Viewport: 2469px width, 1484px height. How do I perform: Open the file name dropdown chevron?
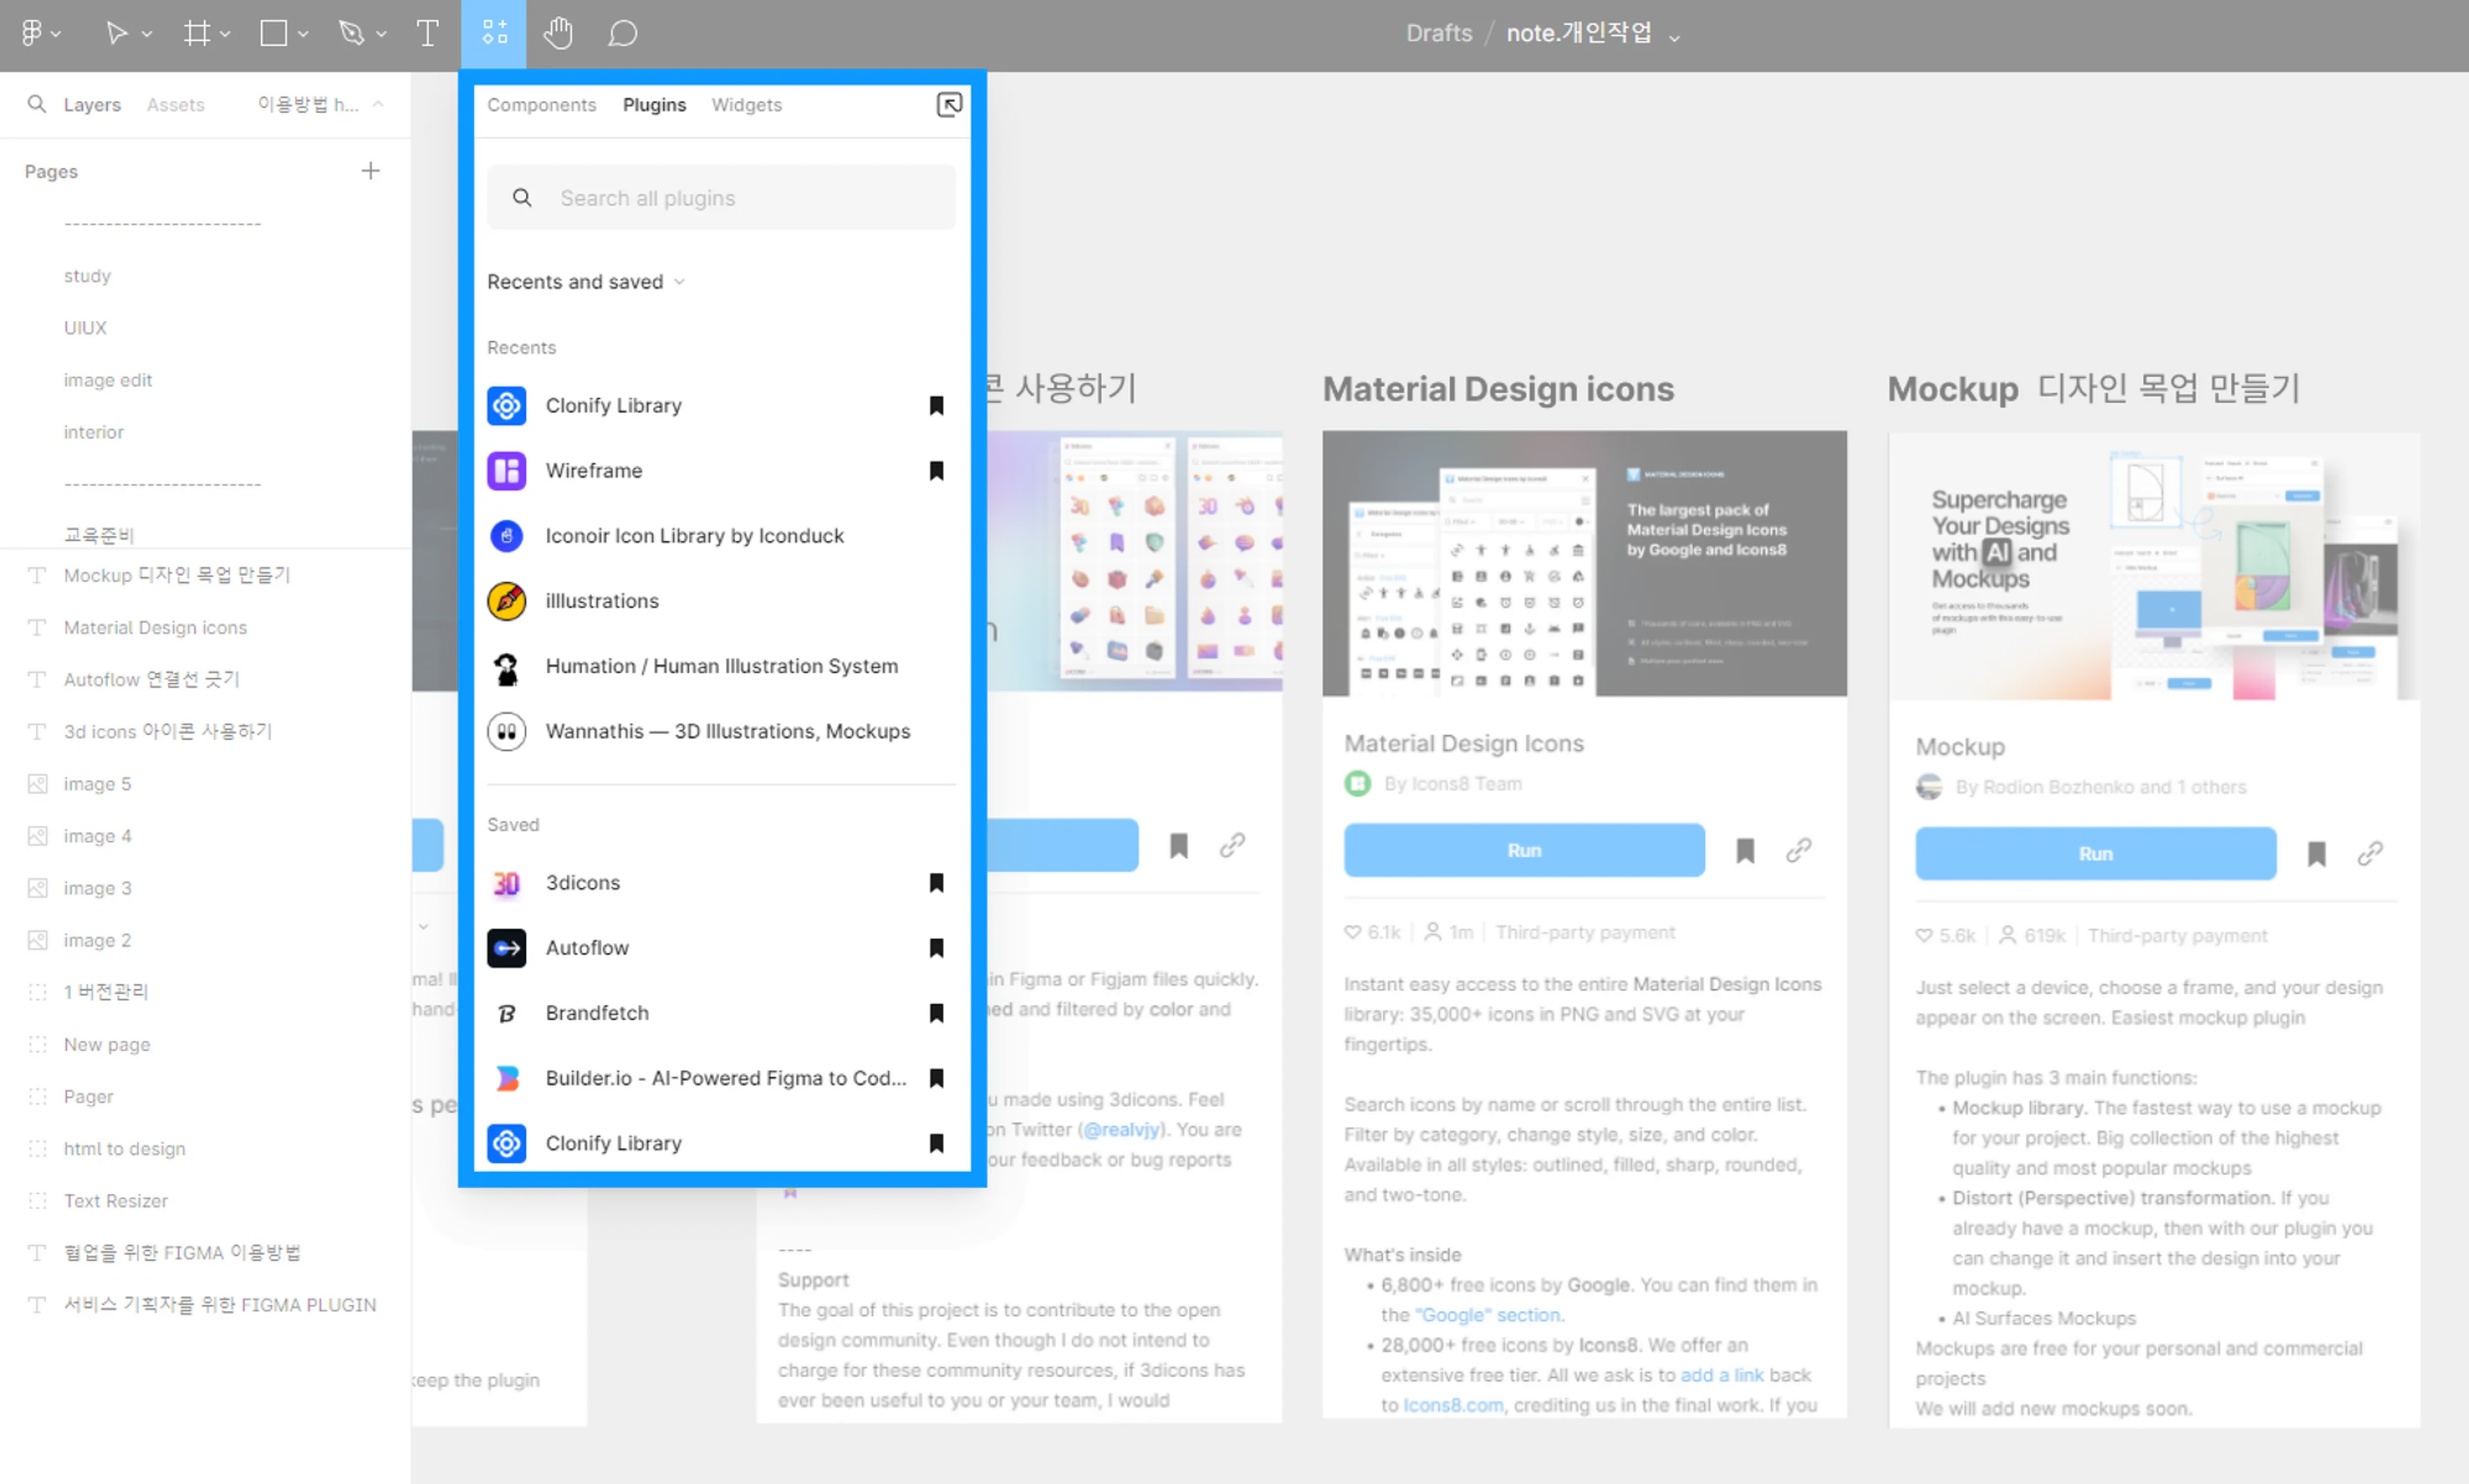click(1674, 38)
